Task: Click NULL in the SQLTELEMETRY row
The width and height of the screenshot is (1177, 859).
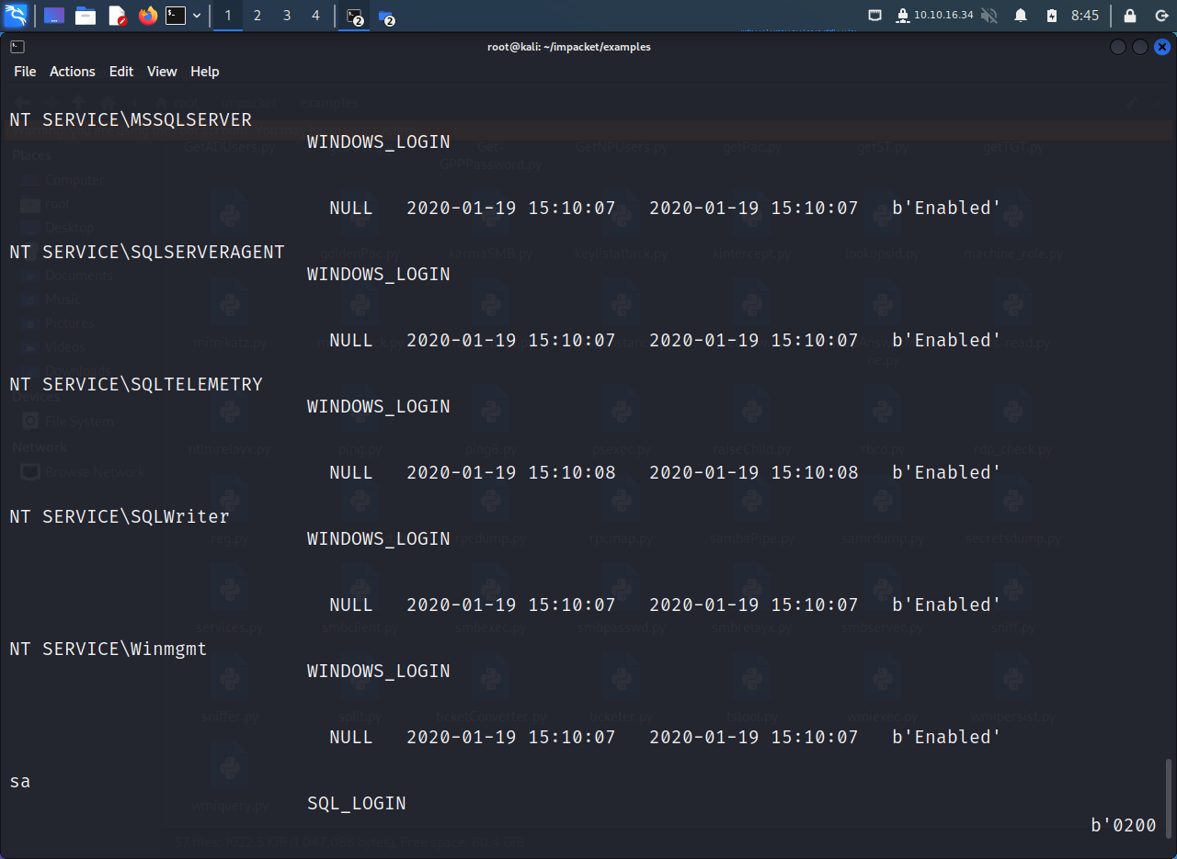Action: pos(351,473)
